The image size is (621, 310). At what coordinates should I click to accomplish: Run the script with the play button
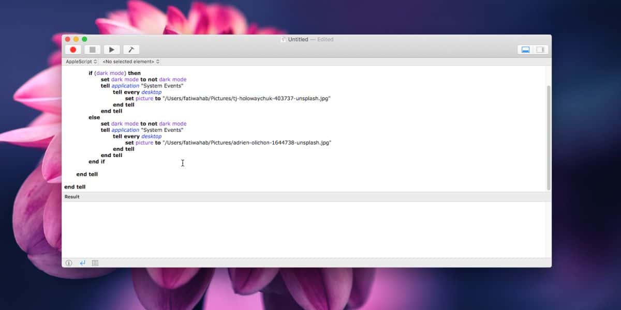coord(112,50)
